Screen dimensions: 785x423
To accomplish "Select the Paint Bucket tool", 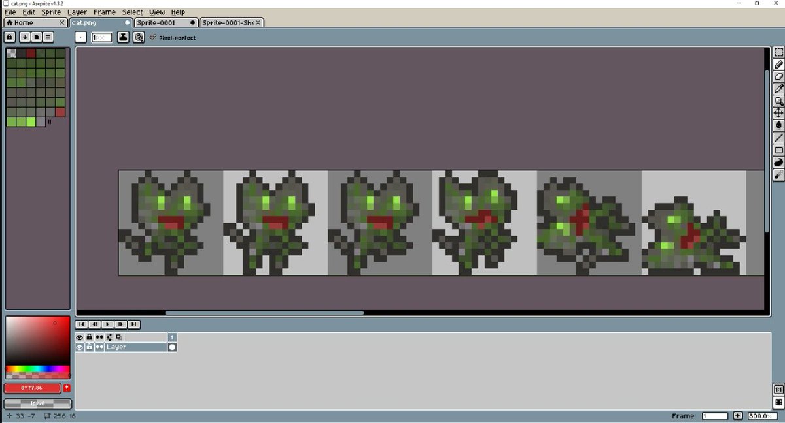I will (x=778, y=125).
